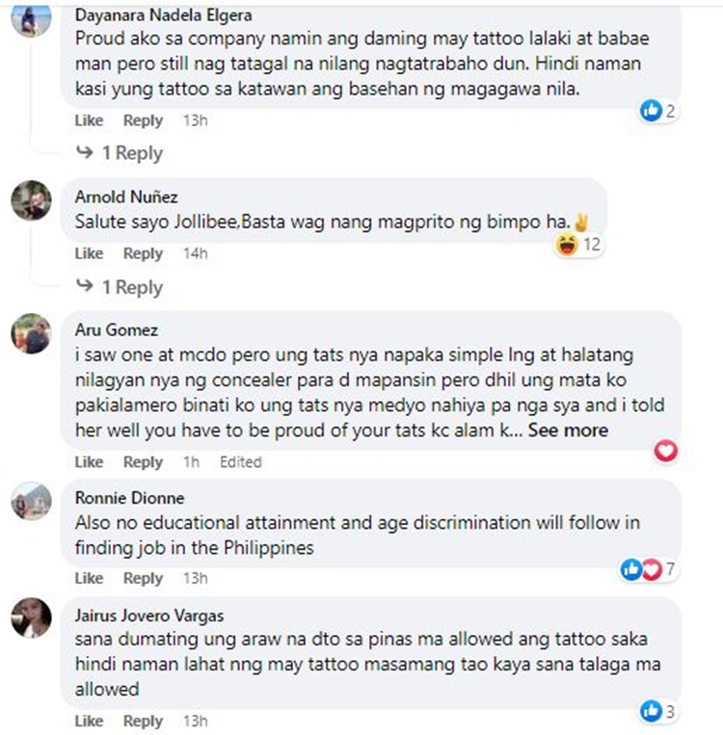The width and height of the screenshot is (723, 735).
Task: View the Edited history on Aru Gomez's comment
Action: [241, 462]
